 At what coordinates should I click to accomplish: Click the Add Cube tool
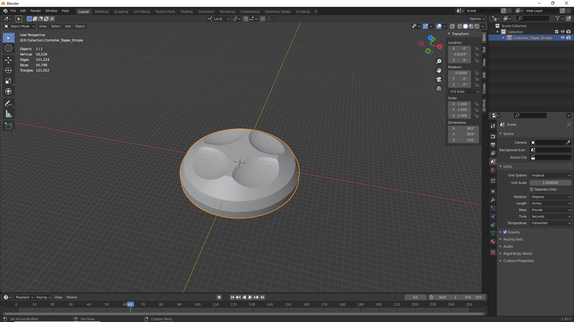(8, 126)
